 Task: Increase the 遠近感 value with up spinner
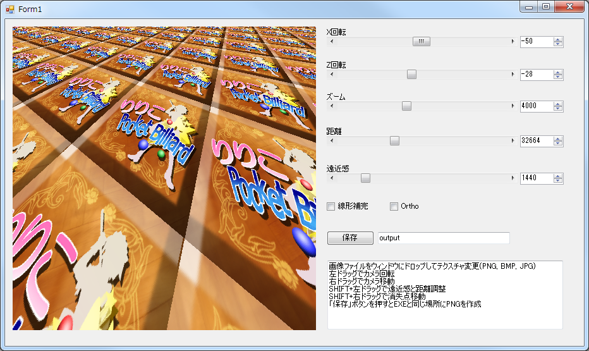pyautogui.click(x=558, y=176)
